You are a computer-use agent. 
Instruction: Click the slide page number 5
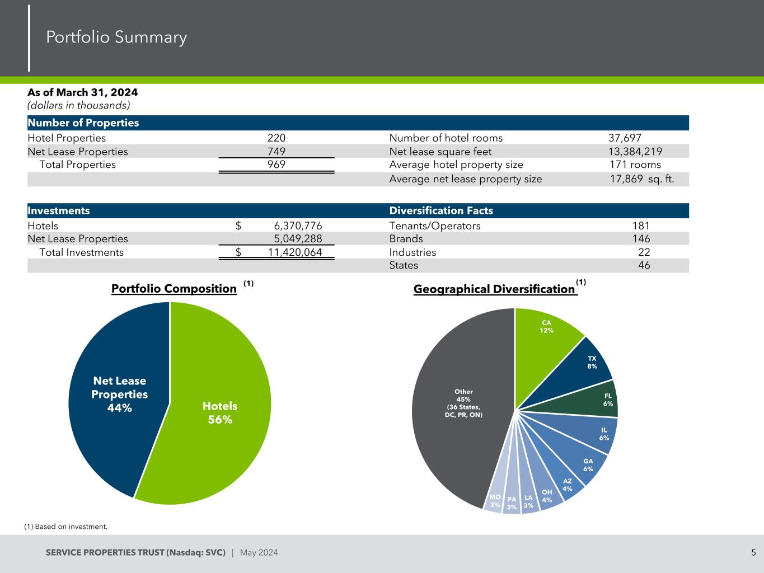(x=753, y=553)
